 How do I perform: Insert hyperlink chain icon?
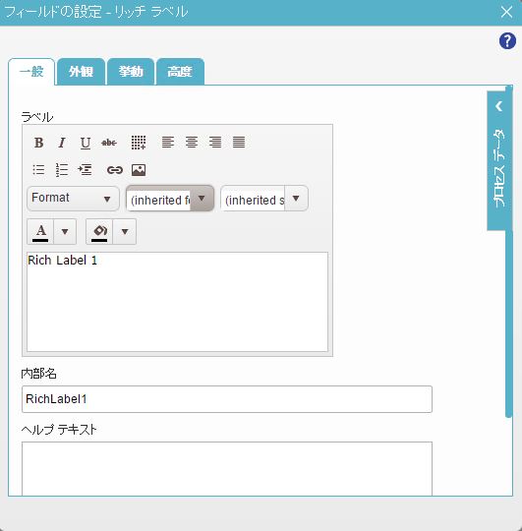tap(115, 170)
